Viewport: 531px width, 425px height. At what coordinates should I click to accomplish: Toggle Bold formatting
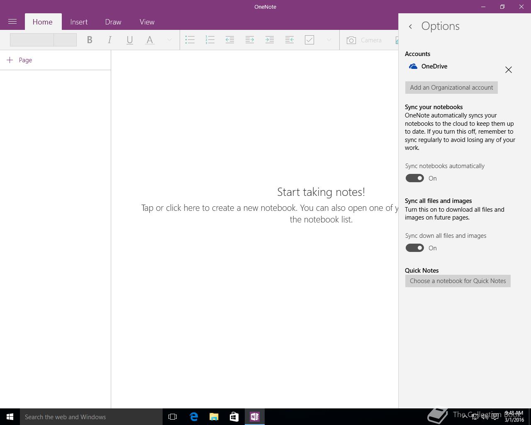(90, 40)
